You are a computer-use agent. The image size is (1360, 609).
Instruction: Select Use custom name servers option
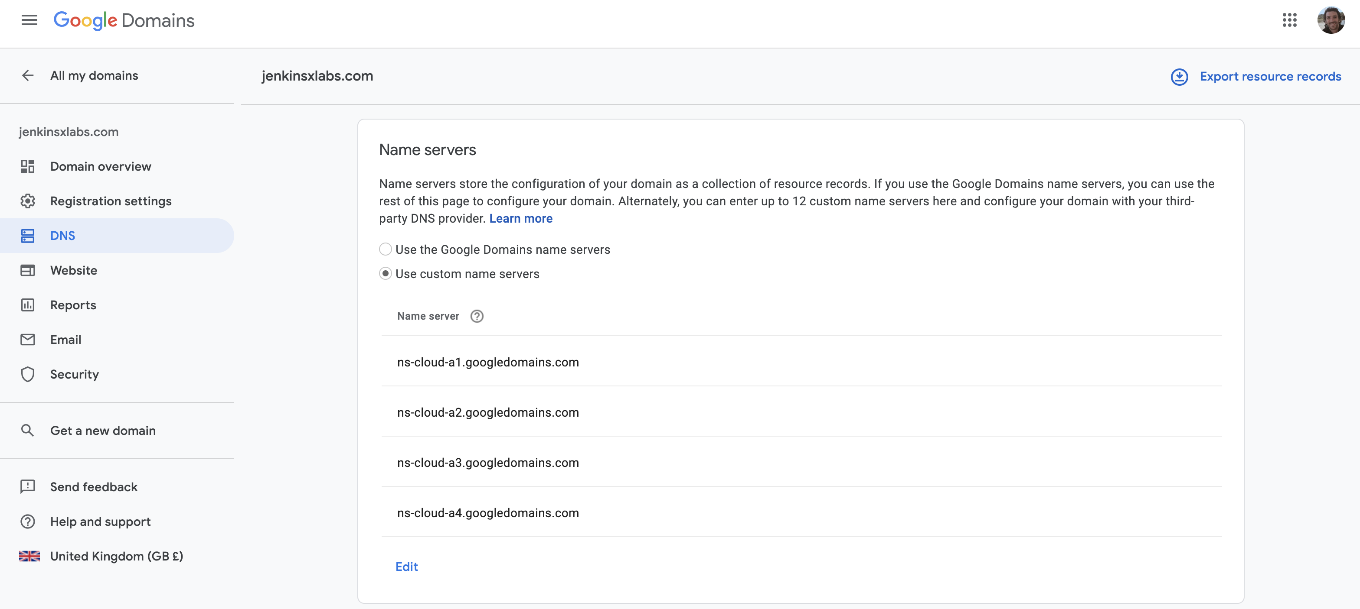386,274
